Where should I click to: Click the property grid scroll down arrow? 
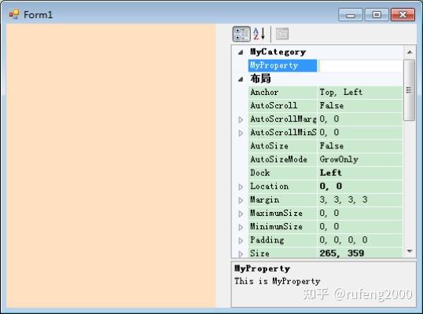coord(410,251)
